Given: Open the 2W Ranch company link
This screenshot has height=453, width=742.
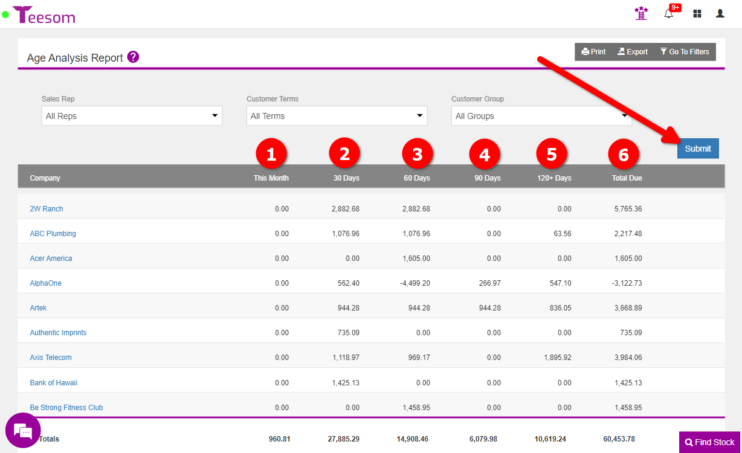Looking at the screenshot, I should coord(47,209).
